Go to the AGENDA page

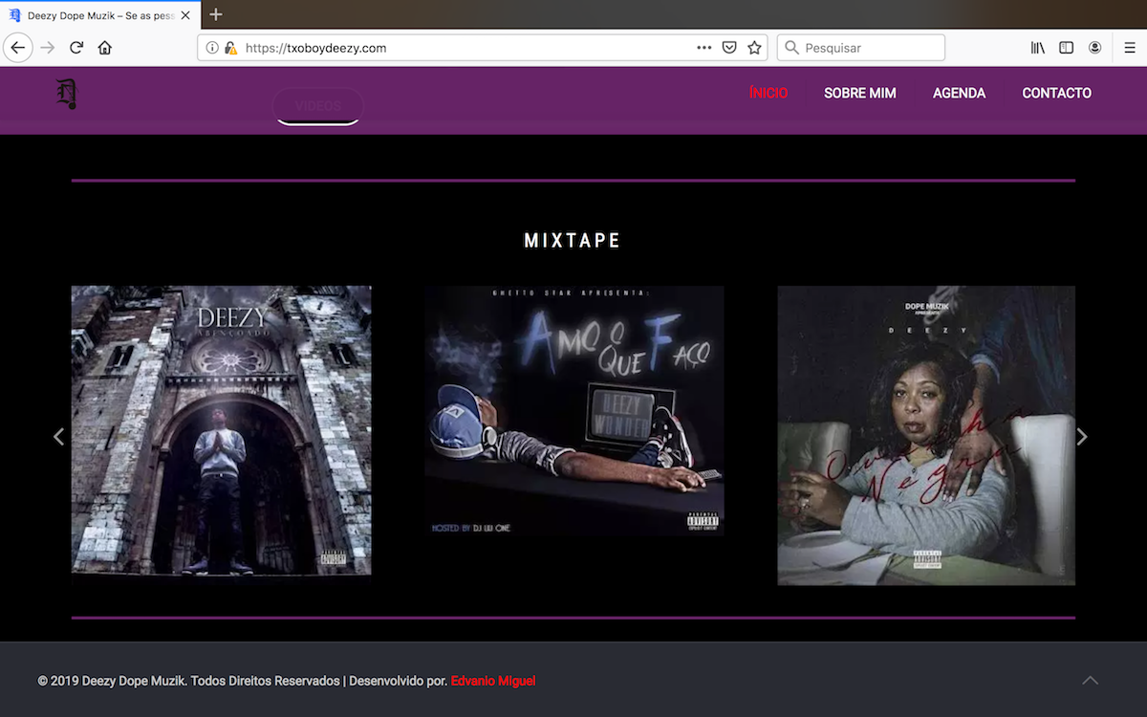(959, 93)
